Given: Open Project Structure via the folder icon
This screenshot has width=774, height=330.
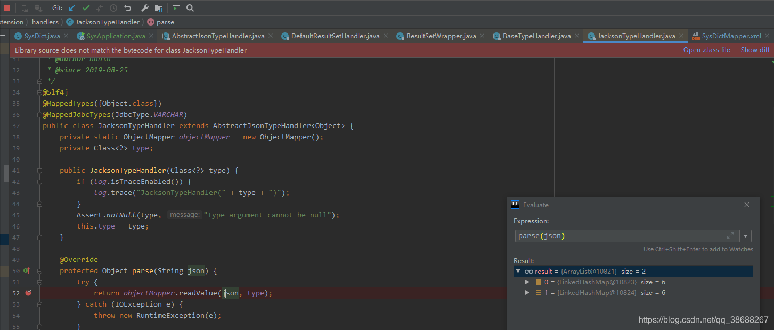Looking at the screenshot, I should (157, 8).
